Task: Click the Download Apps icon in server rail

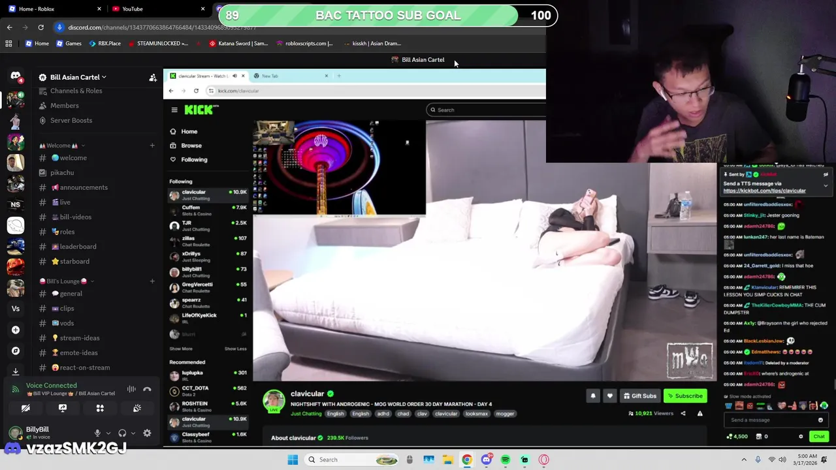Action: tap(16, 371)
